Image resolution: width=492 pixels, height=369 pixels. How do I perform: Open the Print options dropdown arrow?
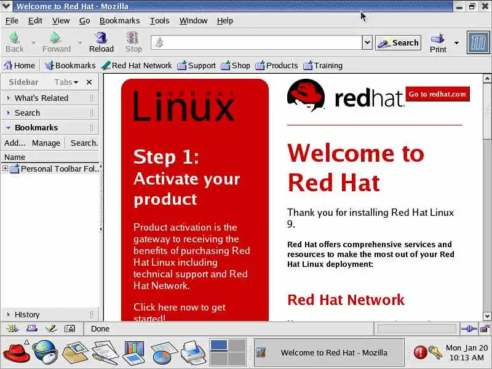456,42
